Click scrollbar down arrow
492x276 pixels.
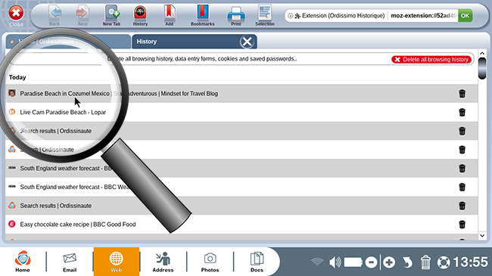(x=482, y=235)
